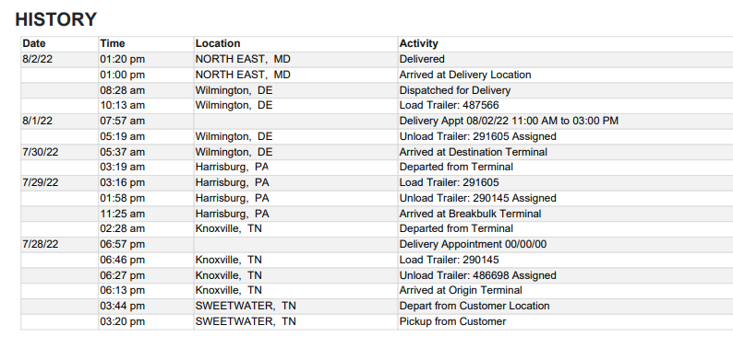Viewport: 733px width, 337px height.
Task: Click the Location column header
Action: 217,43
